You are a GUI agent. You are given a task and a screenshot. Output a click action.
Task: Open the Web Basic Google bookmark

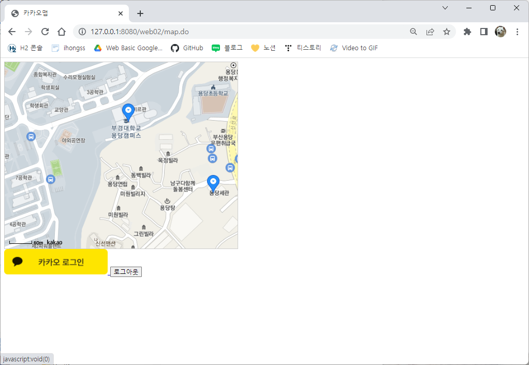coord(128,48)
